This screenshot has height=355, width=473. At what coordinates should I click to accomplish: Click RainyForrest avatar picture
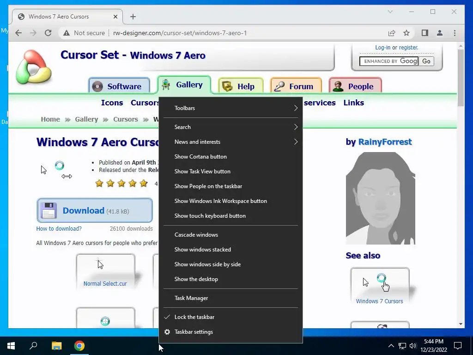(381, 198)
